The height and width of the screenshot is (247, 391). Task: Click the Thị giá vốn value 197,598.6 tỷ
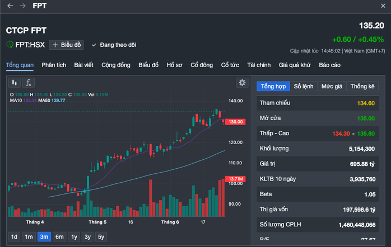[x=359, y=210]
